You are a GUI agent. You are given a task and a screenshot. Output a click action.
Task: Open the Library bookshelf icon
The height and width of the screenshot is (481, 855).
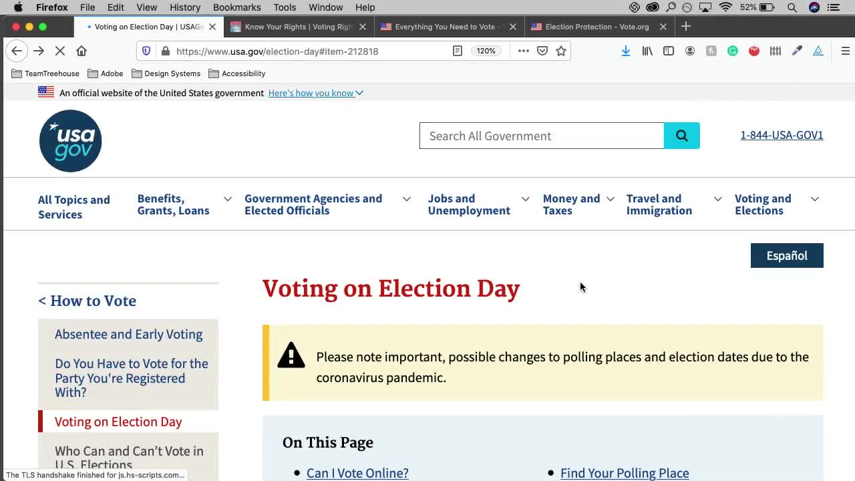pyautogui.click(x=647, y=51)
